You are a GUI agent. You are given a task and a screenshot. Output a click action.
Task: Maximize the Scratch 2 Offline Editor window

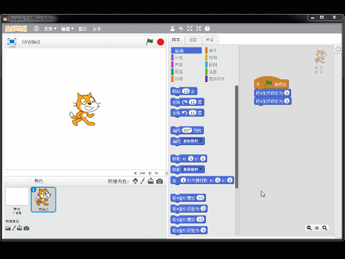coord(322,17)
